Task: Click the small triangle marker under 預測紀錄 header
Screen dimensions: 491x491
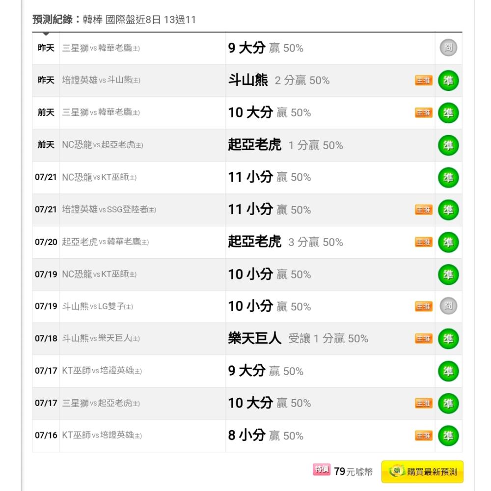Action: click(46, 33)
